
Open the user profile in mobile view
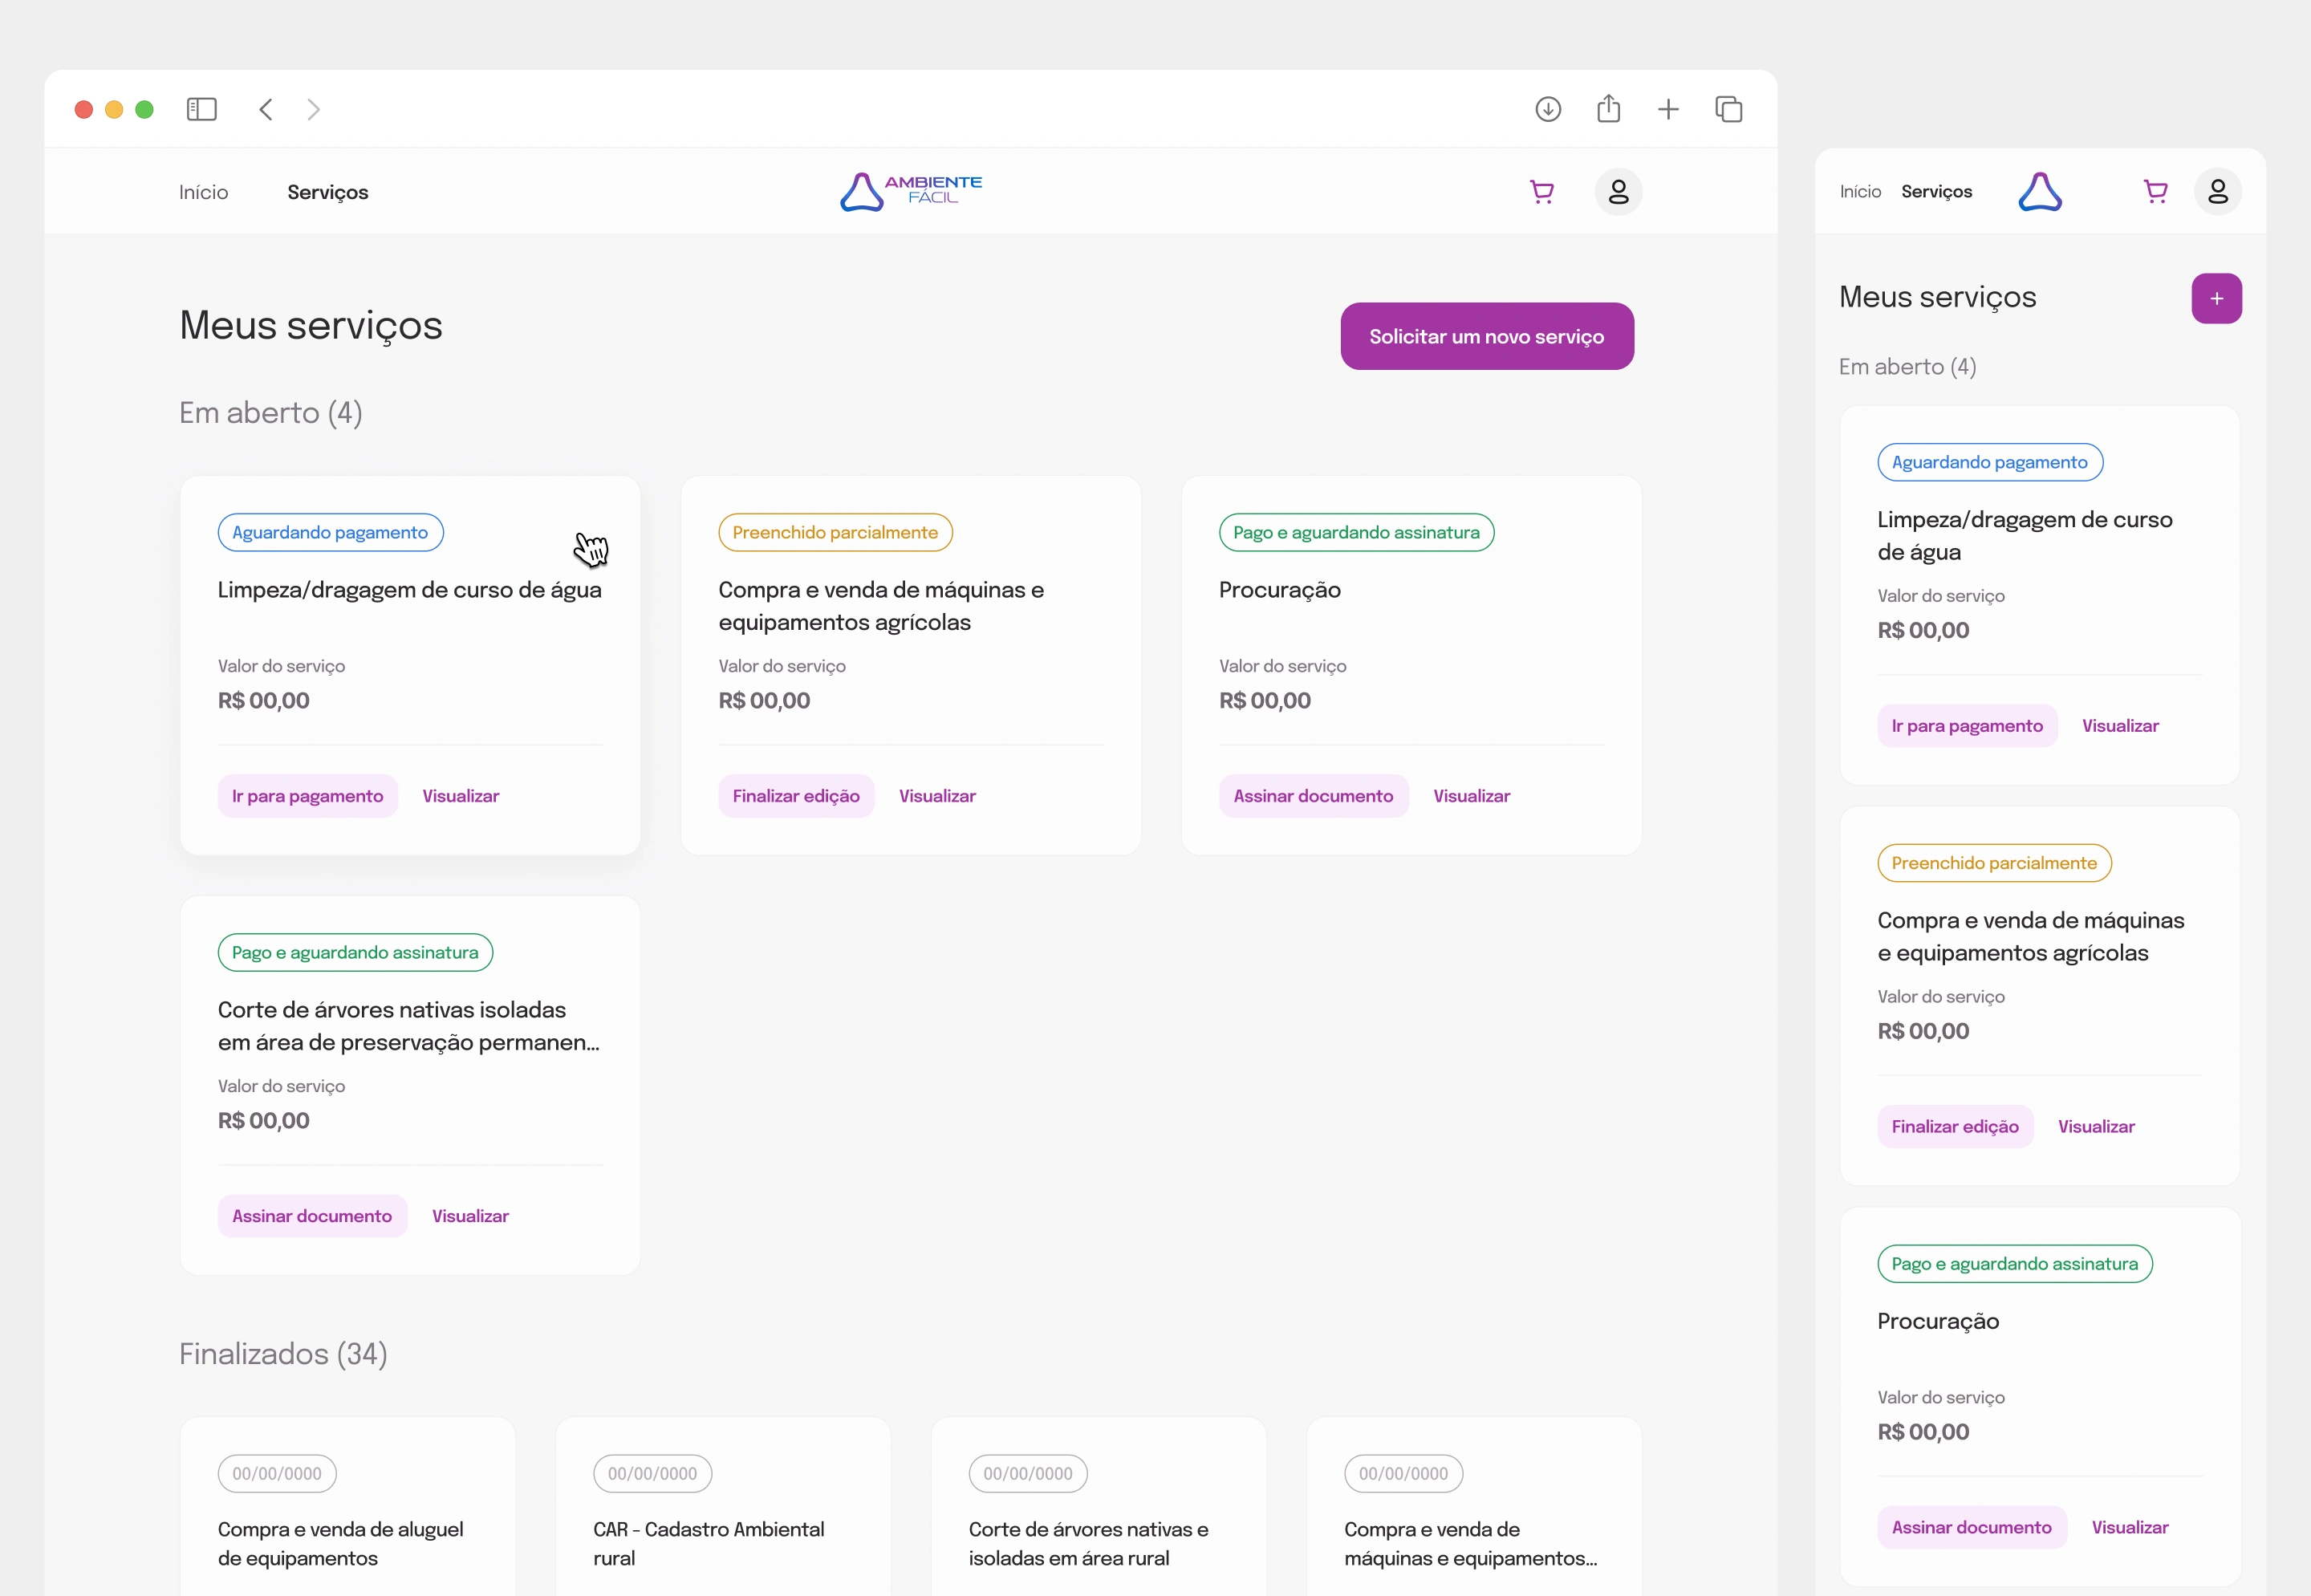(x=2217, y=191)
